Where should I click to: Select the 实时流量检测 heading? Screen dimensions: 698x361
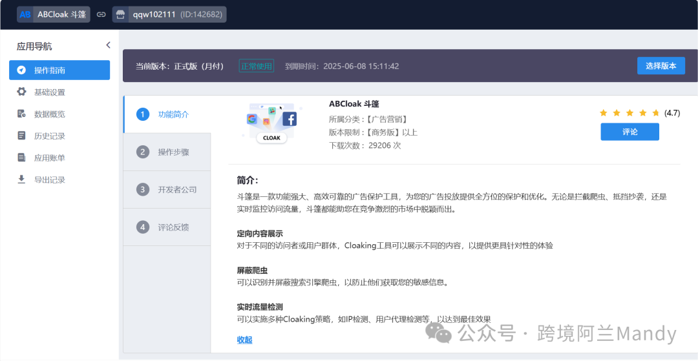[260, 307]
